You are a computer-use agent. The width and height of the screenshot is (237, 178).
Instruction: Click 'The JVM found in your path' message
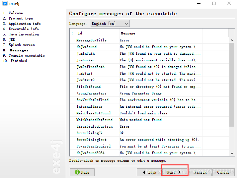click(160, 54)
